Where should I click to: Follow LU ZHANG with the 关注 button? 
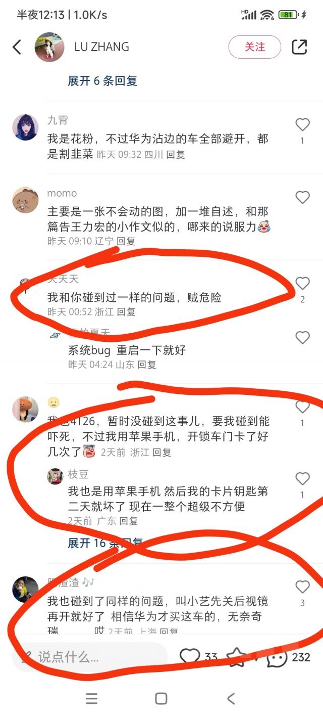pos(255,47)
